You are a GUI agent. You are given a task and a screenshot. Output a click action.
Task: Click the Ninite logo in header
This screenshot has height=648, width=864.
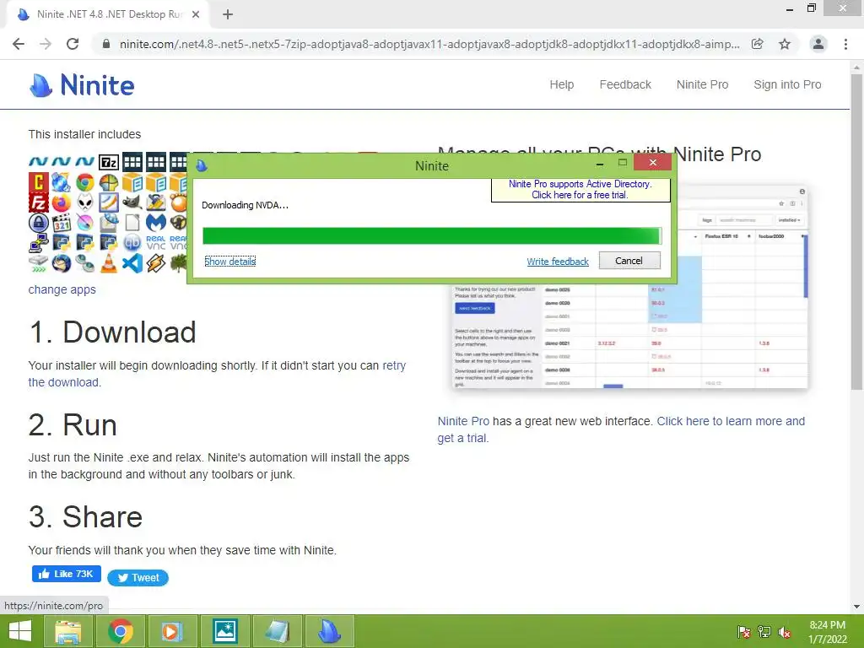pos(82,85)
